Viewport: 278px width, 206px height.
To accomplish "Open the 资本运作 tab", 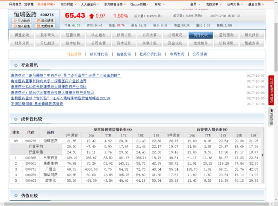I will (124, 43).
